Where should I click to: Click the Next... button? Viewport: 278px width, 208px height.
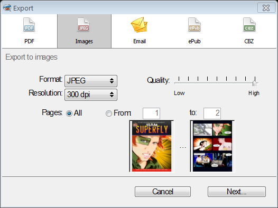coord(237,192)
